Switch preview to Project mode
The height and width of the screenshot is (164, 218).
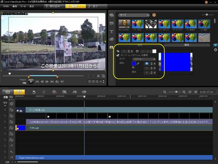[x=23, y=80]
